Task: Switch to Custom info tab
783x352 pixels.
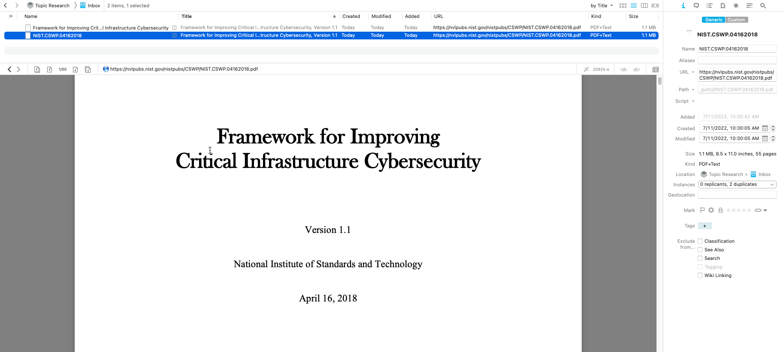Action: tap(736, 20)
